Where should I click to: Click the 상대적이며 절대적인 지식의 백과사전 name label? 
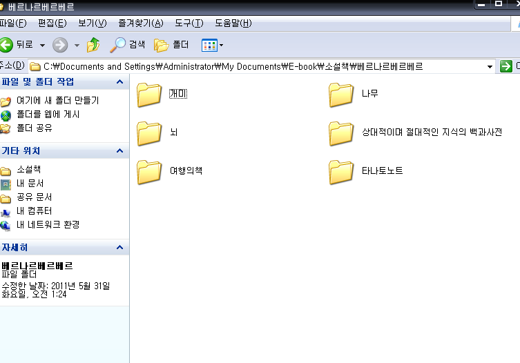[432, 132]
